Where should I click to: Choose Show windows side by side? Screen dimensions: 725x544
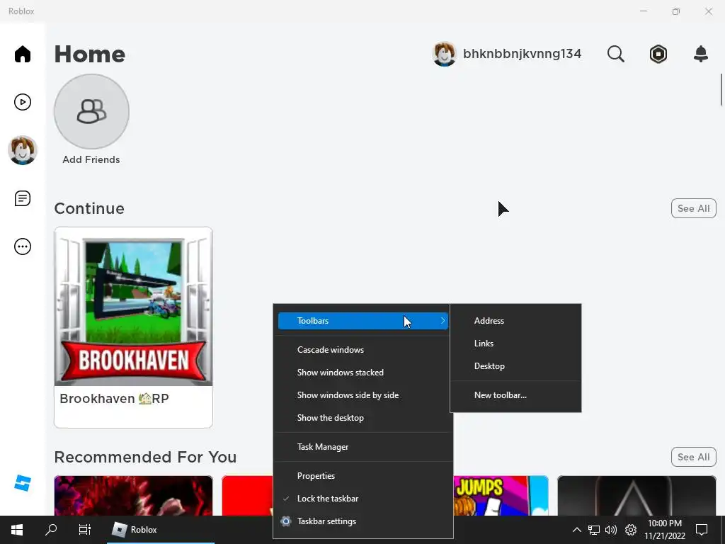click(363, 395)
